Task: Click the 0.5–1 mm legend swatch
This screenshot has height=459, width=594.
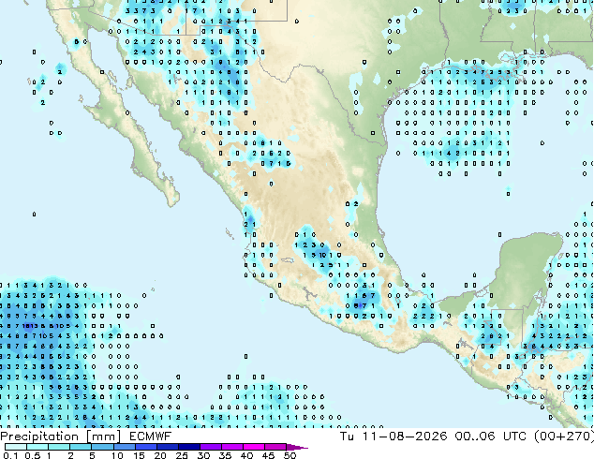Action: click(37, 447)
